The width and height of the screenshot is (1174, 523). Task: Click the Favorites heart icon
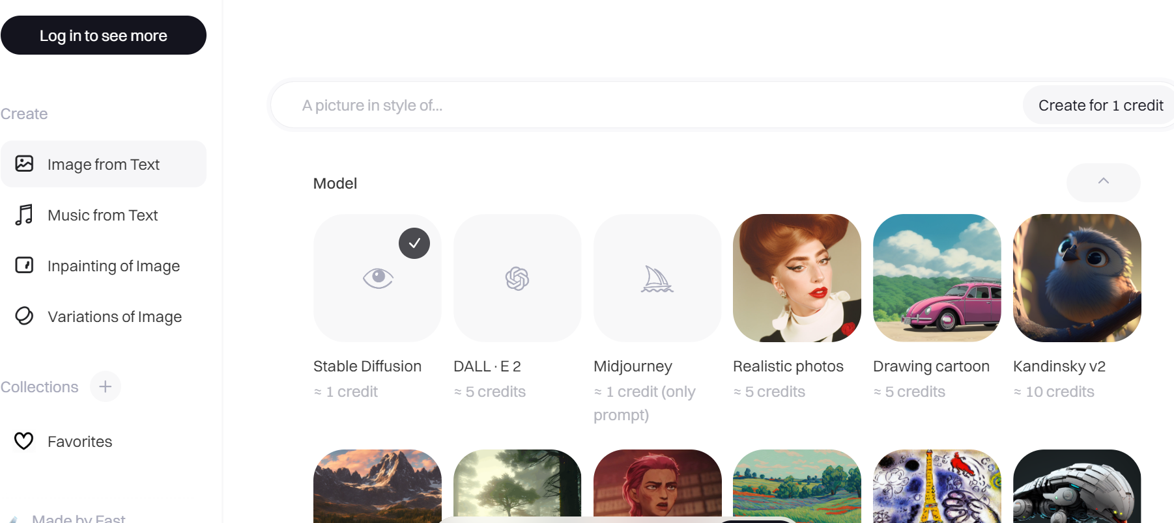point(24,441)
